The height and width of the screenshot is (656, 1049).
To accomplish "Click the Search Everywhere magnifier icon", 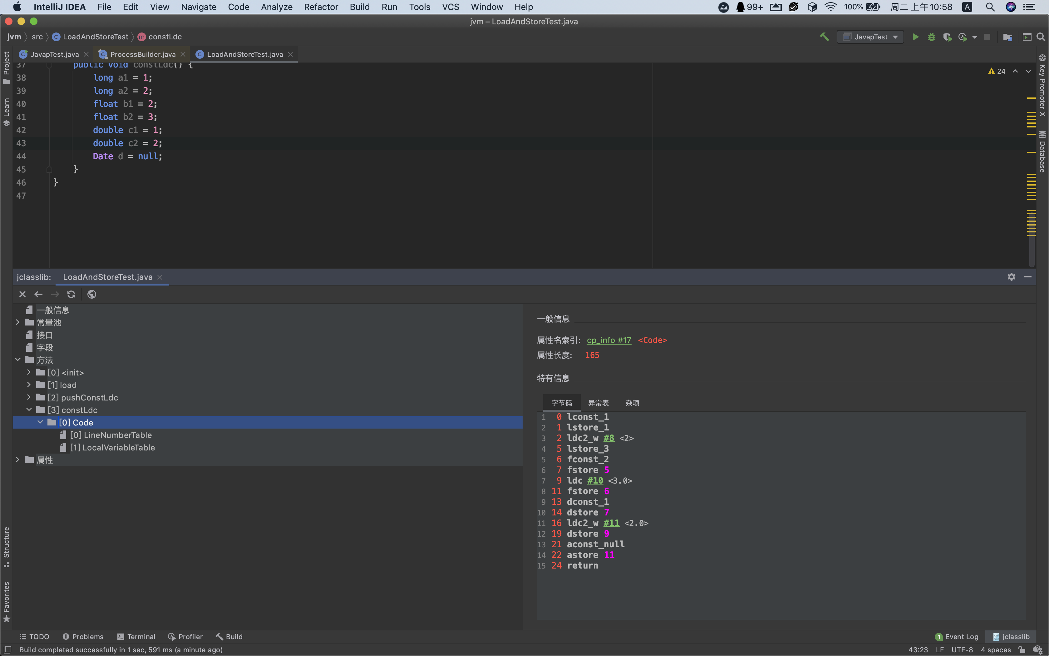I will (1040, 37).
